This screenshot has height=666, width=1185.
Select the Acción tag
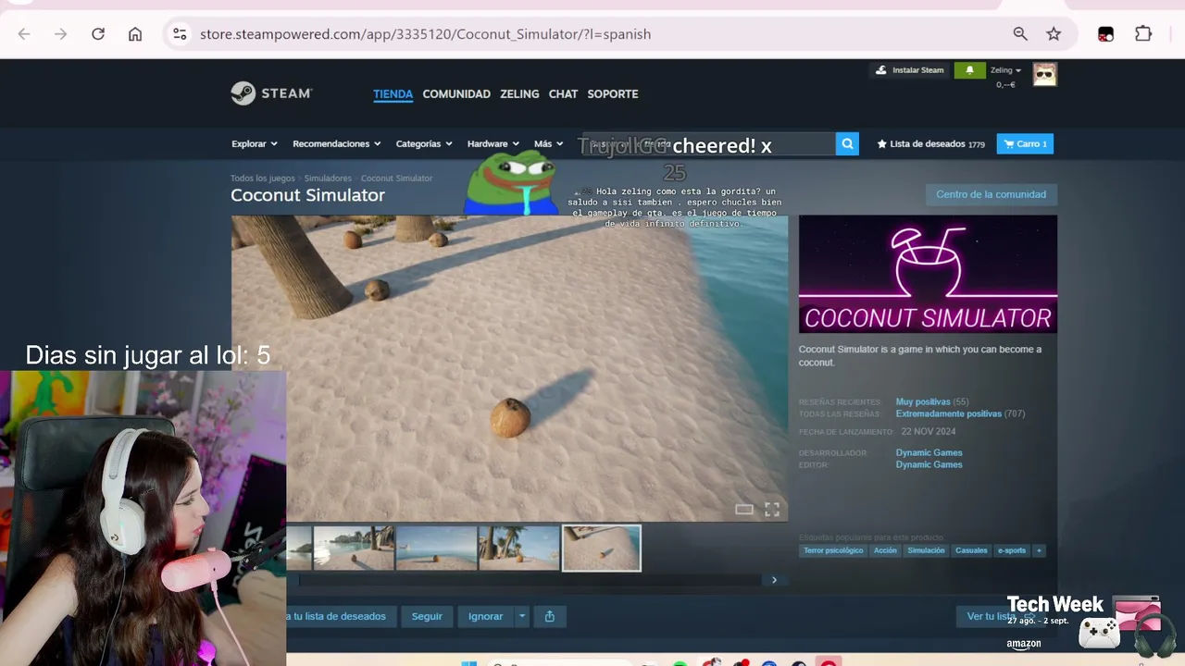885,550
